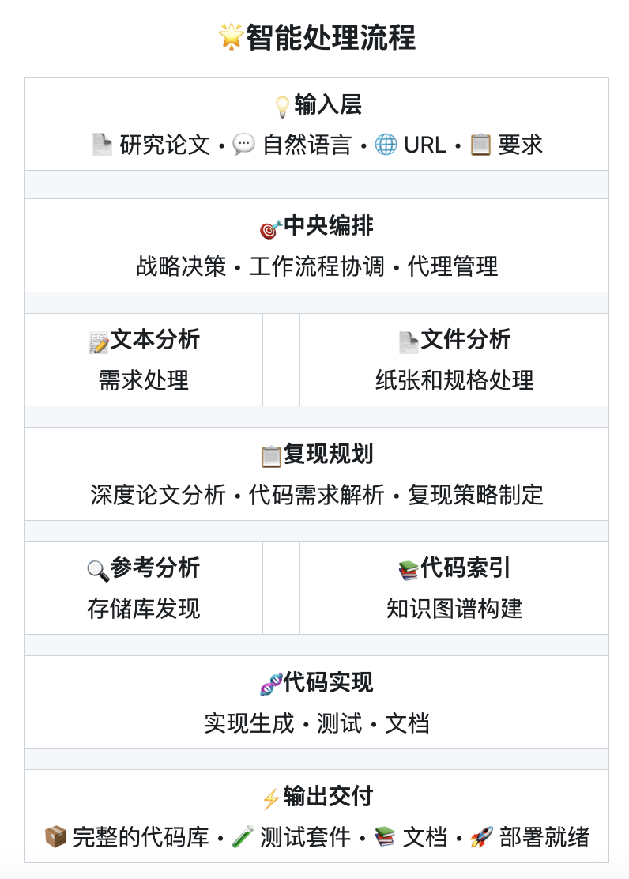
Task: Click the clipboard icon beside 复现规划
Action: pyautogui.click(x=271, y=456)
